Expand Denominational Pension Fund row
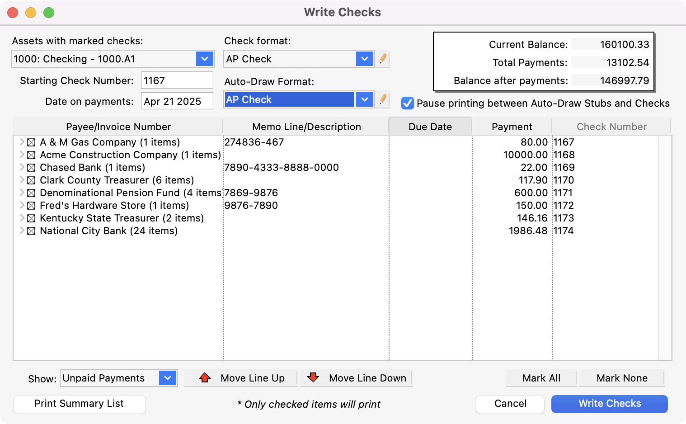 click(x=21, y=193)
